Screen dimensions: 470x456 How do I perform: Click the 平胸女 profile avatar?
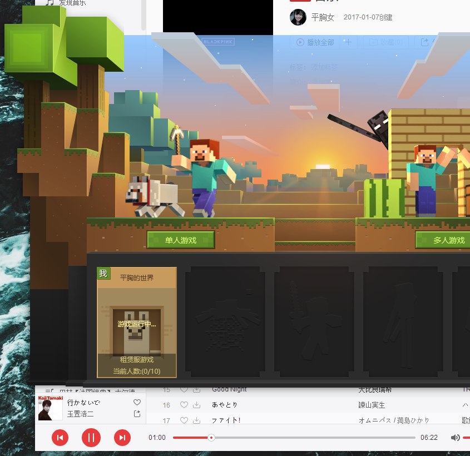point(298,17)
